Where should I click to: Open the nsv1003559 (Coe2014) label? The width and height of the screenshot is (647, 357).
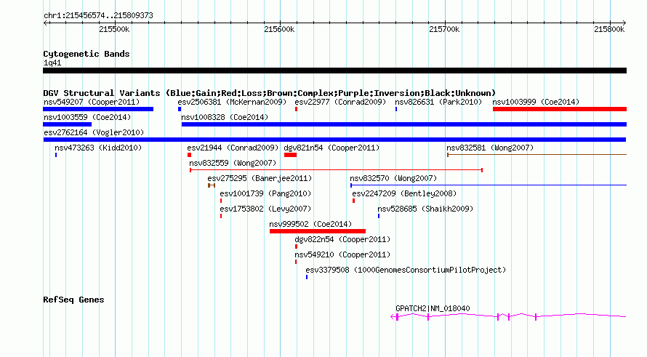click(87, 117)
